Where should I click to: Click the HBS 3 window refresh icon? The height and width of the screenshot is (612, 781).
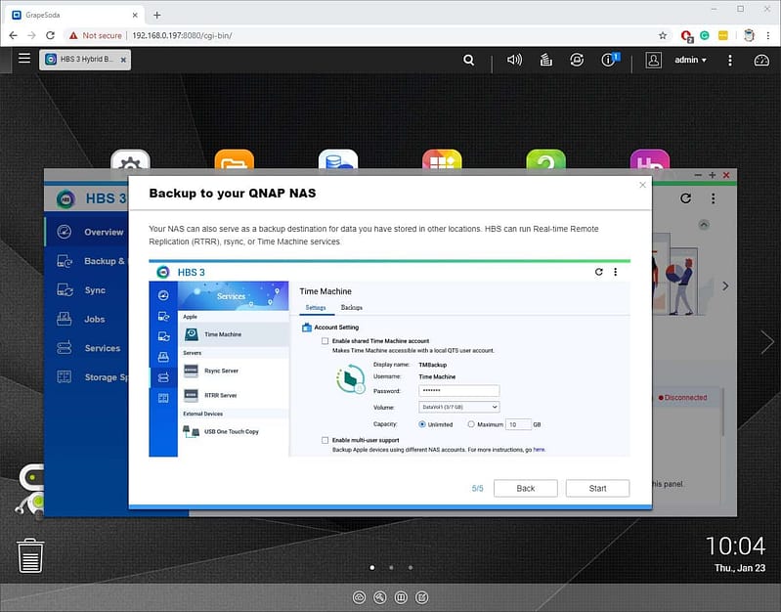pos(686,198)
